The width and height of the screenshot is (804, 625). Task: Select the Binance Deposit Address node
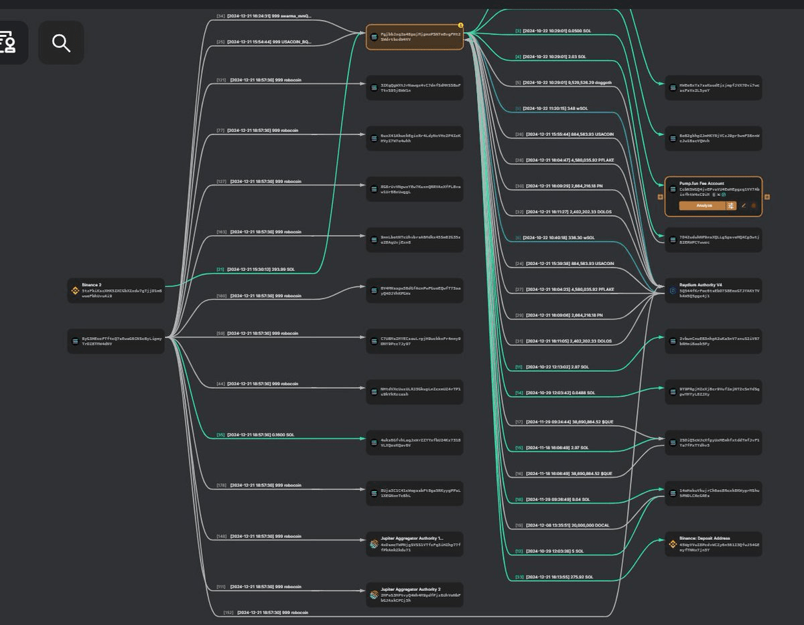pos(714,544)
